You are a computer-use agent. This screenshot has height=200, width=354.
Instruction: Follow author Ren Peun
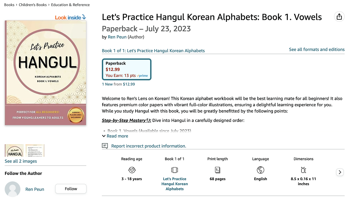coord(71,189)
